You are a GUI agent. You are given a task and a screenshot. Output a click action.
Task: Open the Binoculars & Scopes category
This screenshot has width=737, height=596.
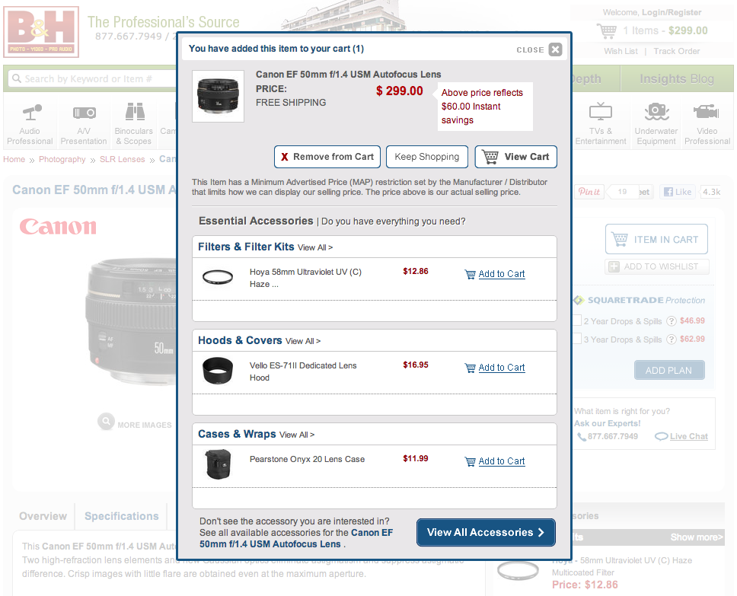click(134, 125)
